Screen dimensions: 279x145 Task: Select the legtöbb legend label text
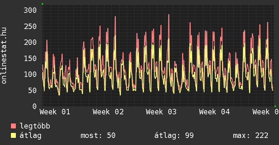point(35,126)
